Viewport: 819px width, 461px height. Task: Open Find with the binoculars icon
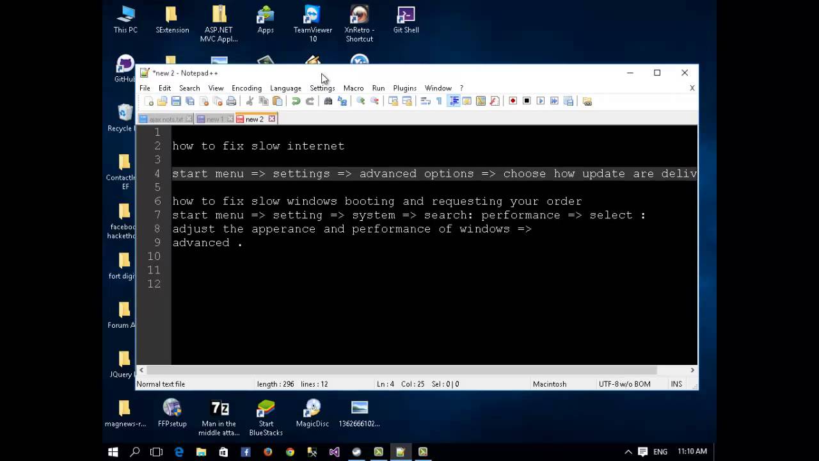[x=328, y=101]
